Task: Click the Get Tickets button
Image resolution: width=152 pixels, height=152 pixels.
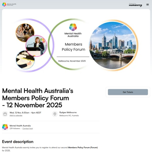Action: pos(128,92)
